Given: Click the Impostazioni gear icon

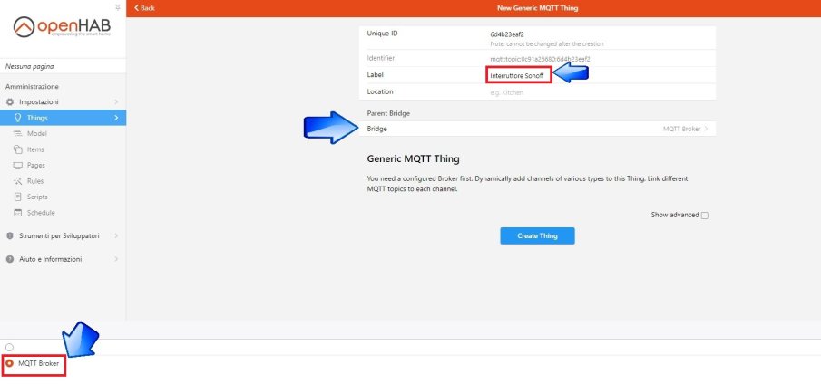Looking at the screenshot, I should (x=10, y=101).
